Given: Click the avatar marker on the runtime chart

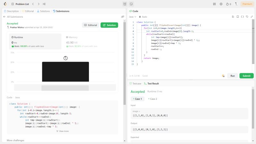Looking at the screenshot, I should pyautogui.click(x=66, y=58).
